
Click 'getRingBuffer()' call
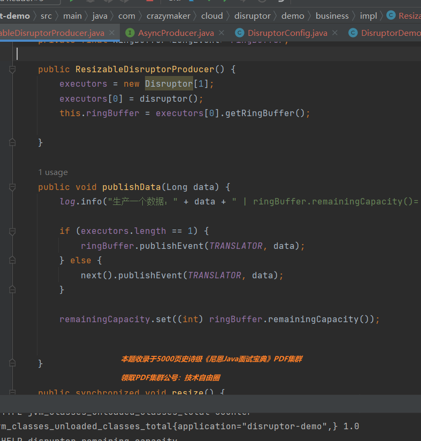(265, 113)
